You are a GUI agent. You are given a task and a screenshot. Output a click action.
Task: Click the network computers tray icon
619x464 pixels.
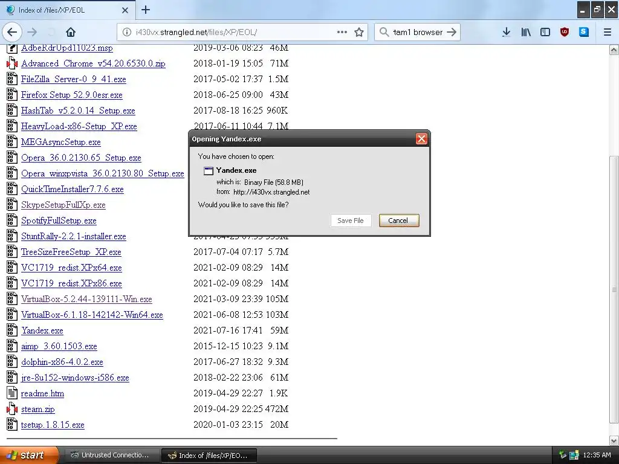tap(574, 456)
